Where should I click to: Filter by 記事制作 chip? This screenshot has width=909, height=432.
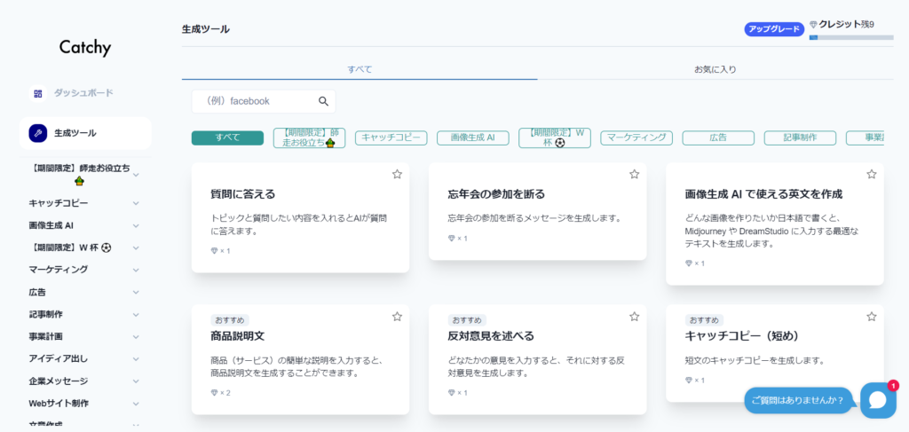(x=800, y=137)
